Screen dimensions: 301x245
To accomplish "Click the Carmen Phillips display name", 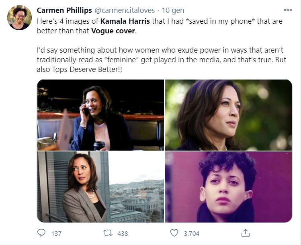I will (x=59, y=10).
